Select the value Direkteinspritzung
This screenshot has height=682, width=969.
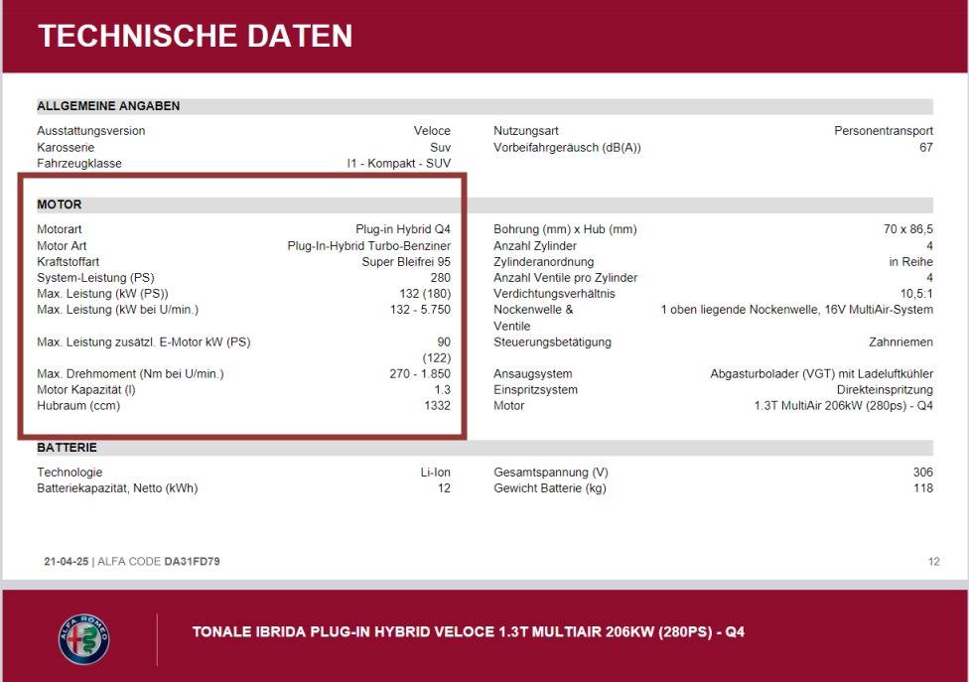click(885, 390)
